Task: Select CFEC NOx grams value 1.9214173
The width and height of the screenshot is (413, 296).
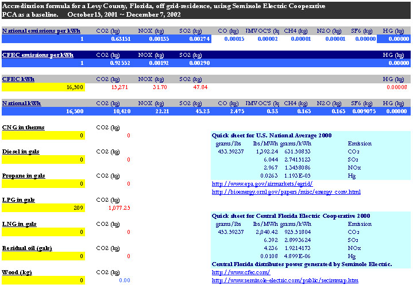Action: coord(298,248)
